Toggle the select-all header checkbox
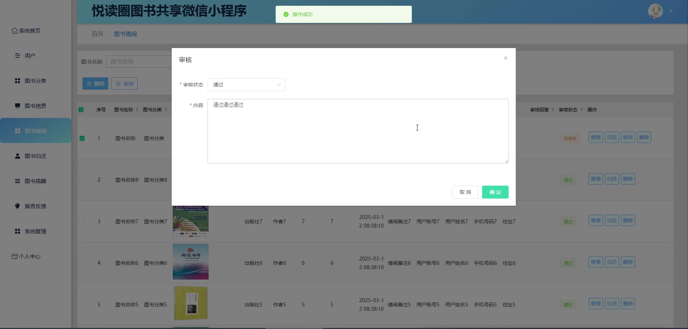Image resolution: width=688 pixels, height=329 pixels. pyautogui.click(x=81, y=110)
